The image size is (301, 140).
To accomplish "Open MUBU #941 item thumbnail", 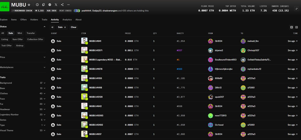I will (84, 41).
